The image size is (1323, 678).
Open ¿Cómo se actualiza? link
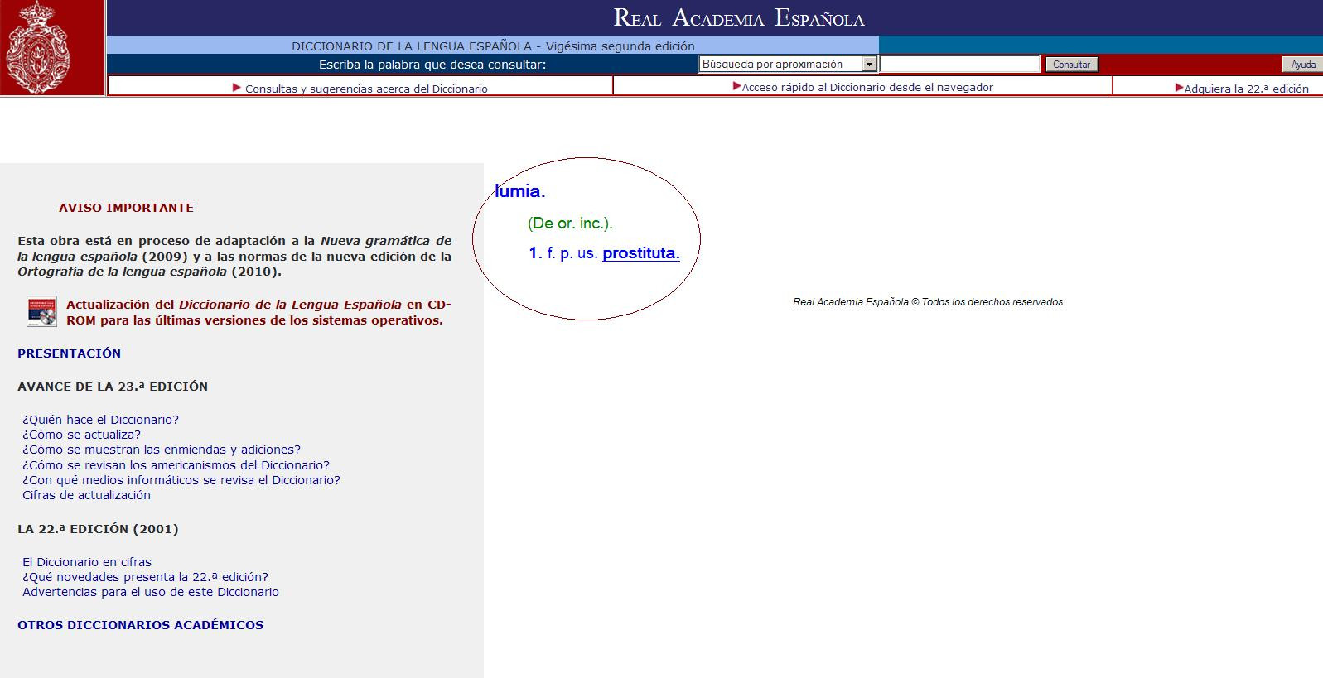81,435
